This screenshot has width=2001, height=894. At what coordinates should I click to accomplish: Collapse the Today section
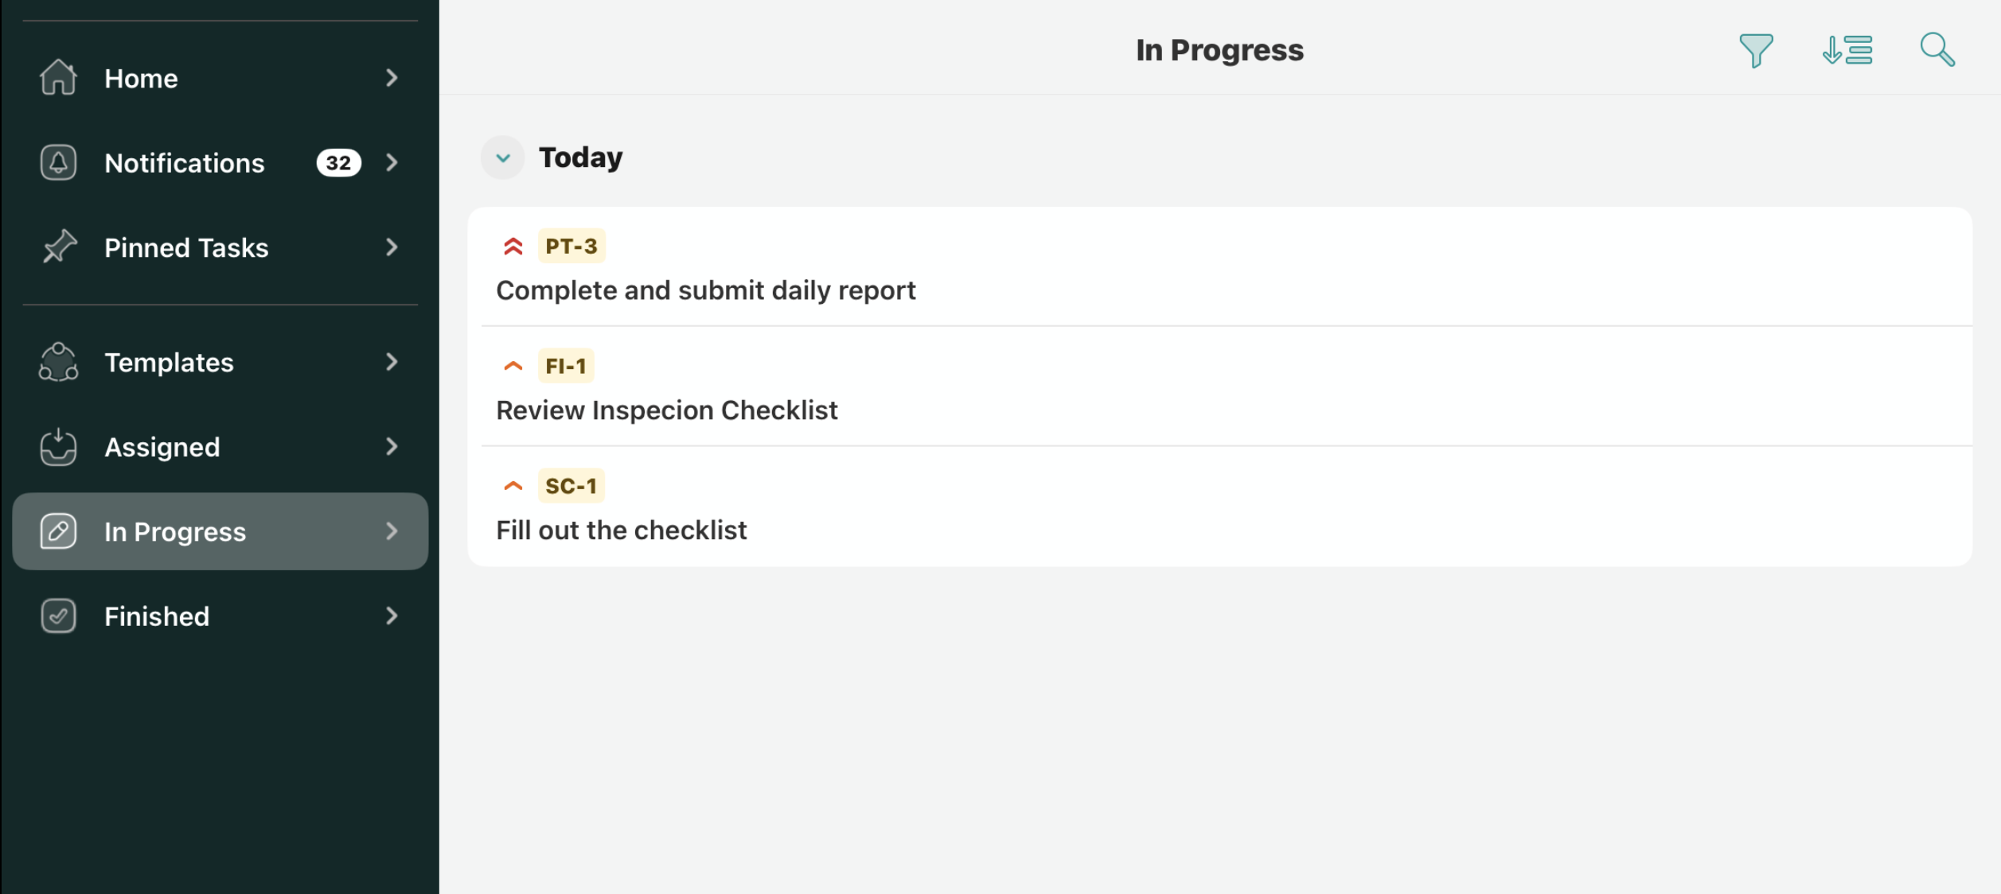click(503, 157)
